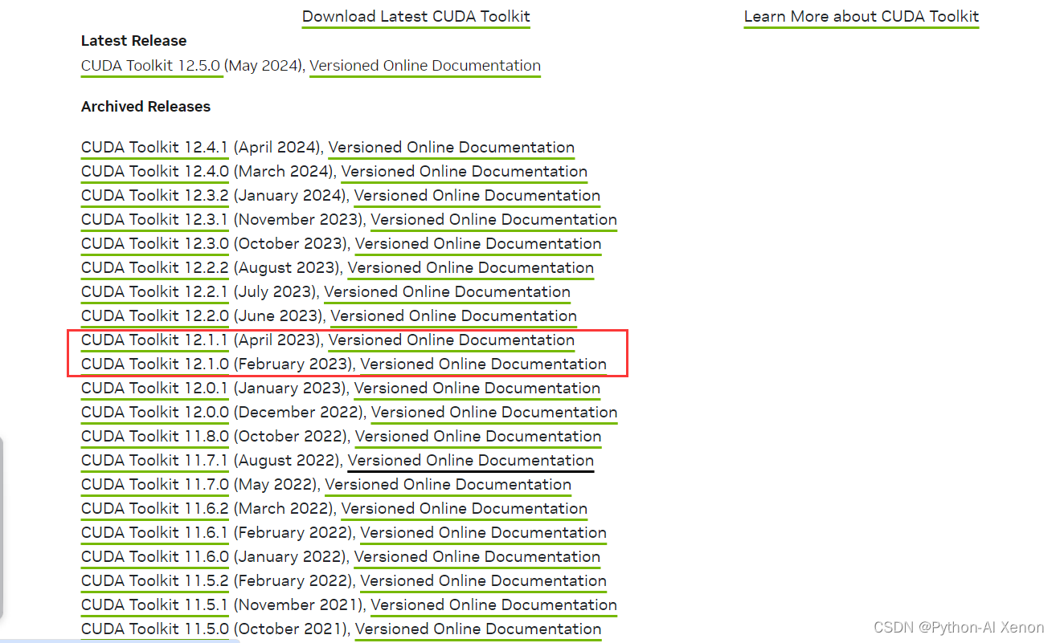Open Versioned Online Documentation for October 2021
The image size is (1056, 643).
click(478, 629)
